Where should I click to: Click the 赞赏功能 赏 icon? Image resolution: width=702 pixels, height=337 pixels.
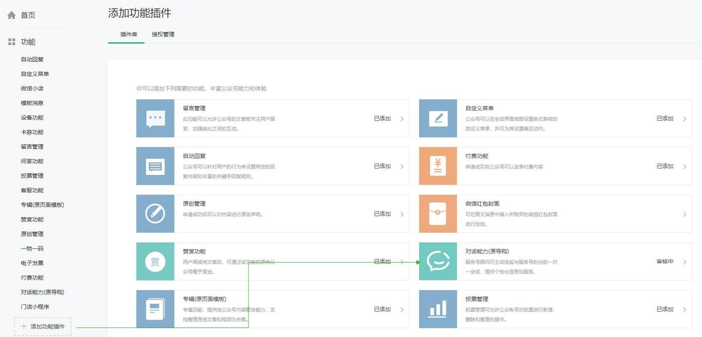(x=155, y=261)
